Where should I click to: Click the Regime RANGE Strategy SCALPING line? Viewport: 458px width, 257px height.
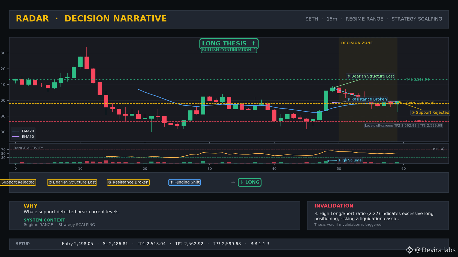point(59,225)
